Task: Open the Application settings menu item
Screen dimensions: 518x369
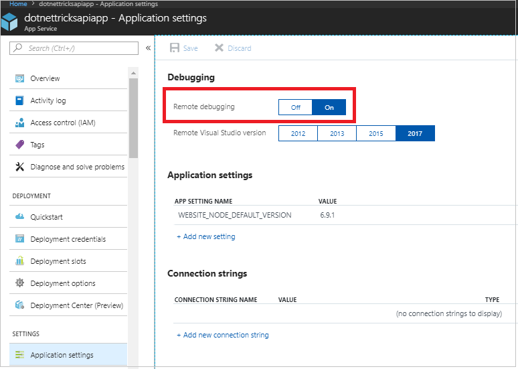Action: click(62, 355)
